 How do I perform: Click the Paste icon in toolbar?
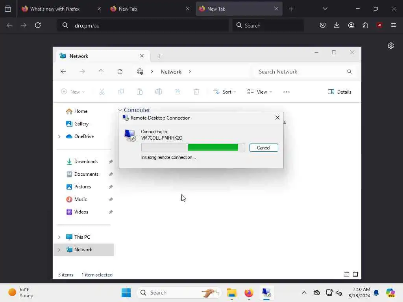[x=140, y=92]
